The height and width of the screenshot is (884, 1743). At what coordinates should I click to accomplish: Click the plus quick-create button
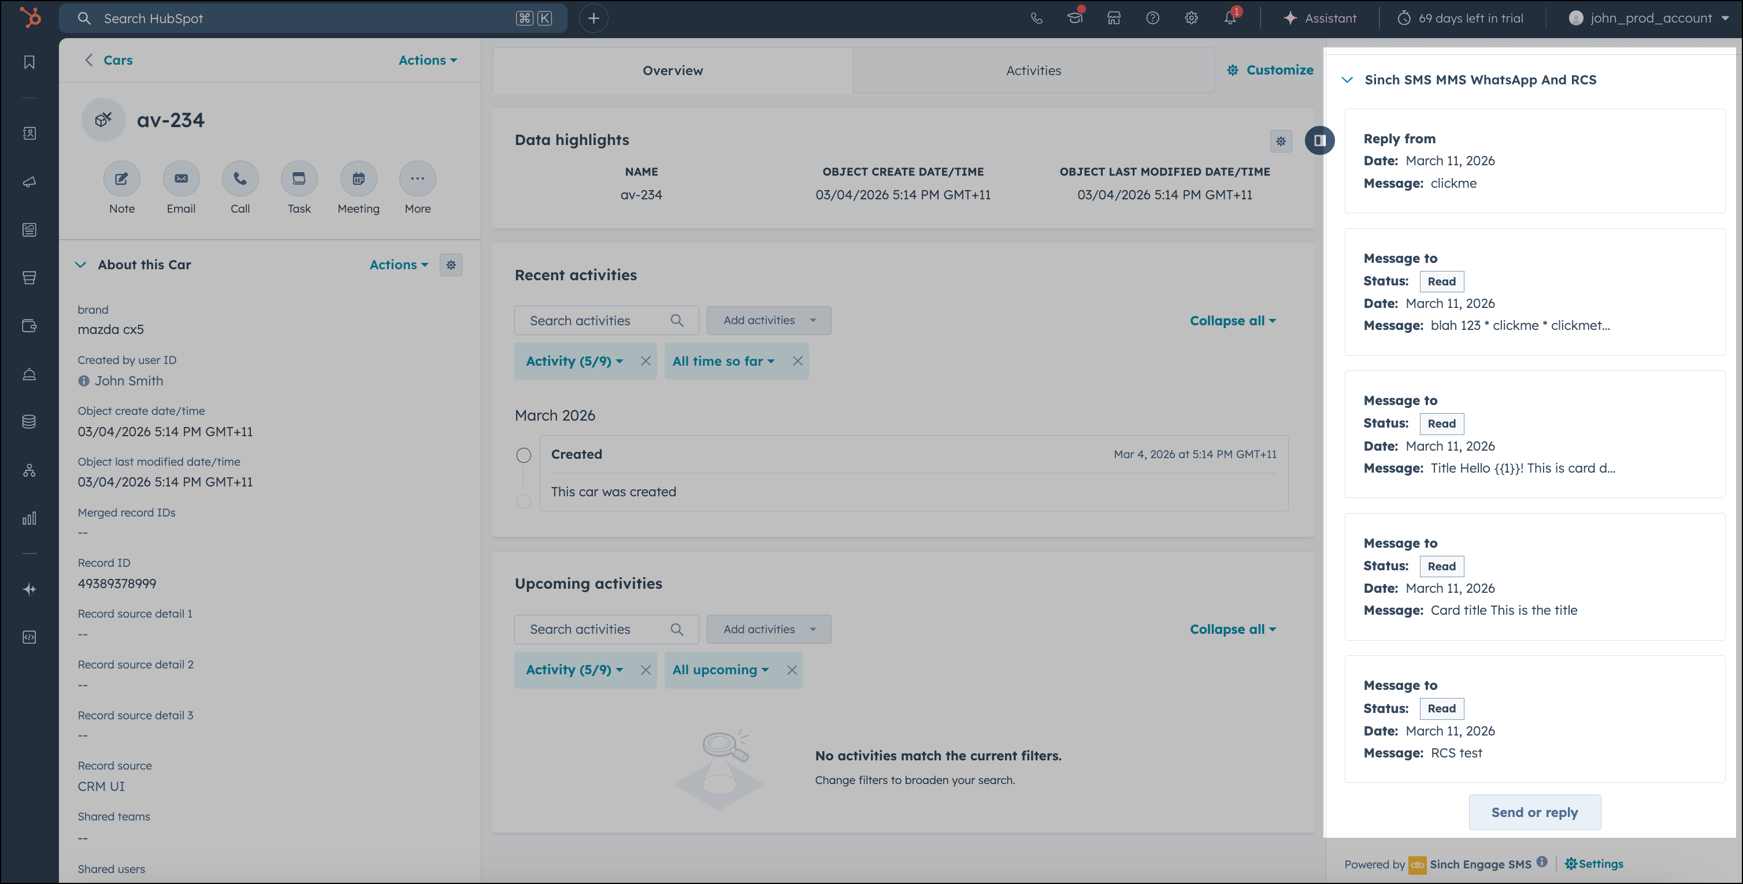pyautogui.click(x=594, y=18)
